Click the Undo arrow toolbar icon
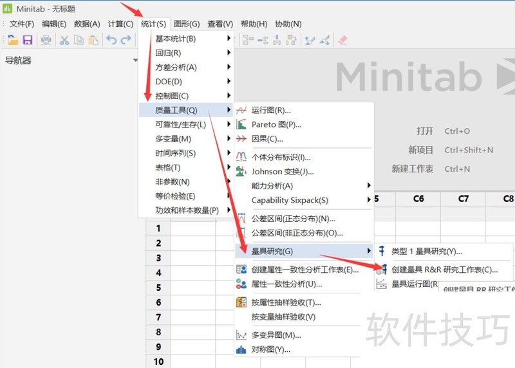The height and width of the screenshot is (368, 515). [x=111, y=40]
